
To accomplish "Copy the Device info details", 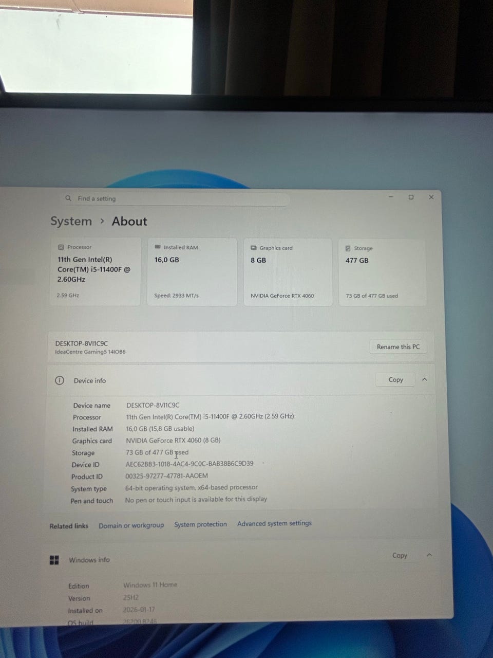I will pyautogui.click(x=395, y=380).
